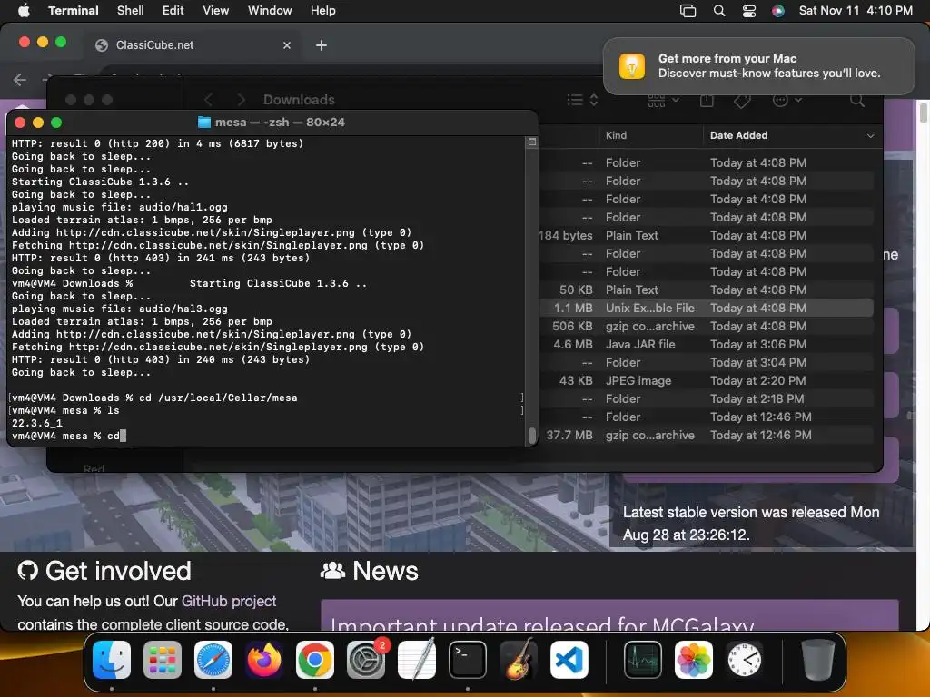Open Activity Monitor from the Dock

pyautogui.click(x=643, y=660)
